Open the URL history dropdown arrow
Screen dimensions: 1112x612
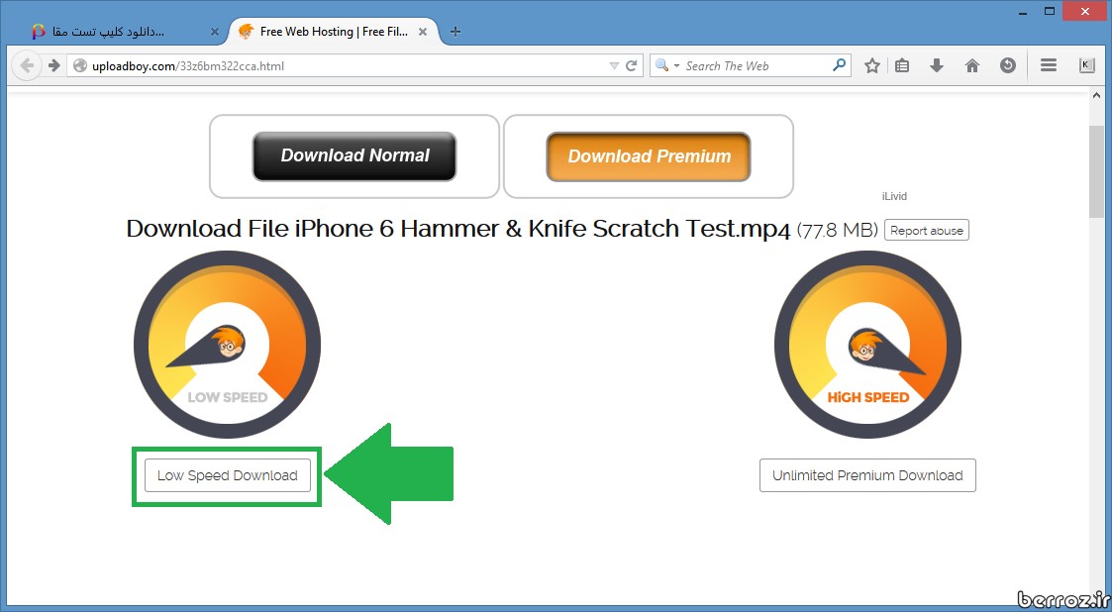(x=614, y=66)
